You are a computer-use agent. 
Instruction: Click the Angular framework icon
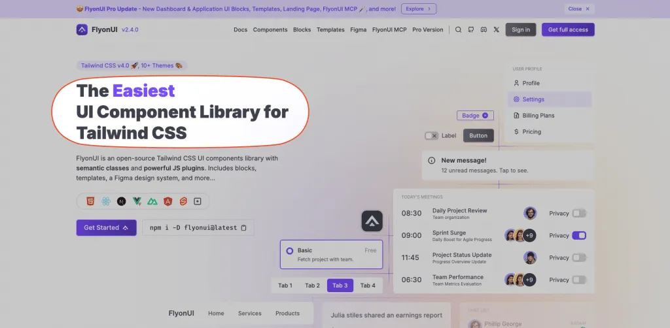(x=168, y=201)
